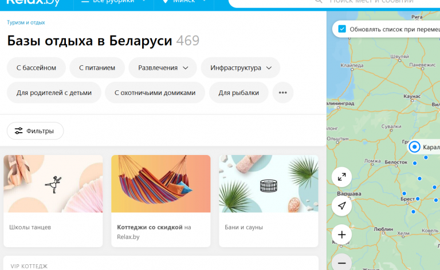440x270 pixels.
Task: Click the map geolocation arrow button
Action: coord(342,206)
